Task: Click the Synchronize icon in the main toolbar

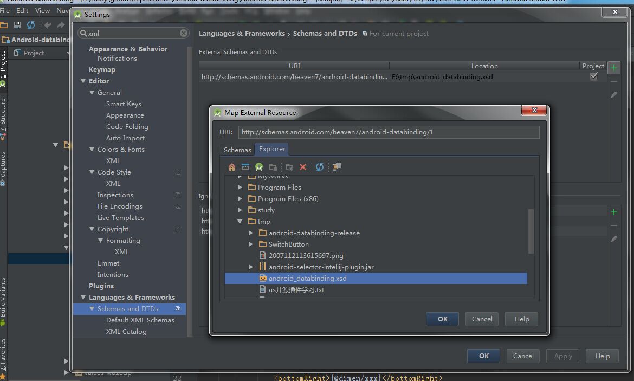Action: tap(31, 25)
